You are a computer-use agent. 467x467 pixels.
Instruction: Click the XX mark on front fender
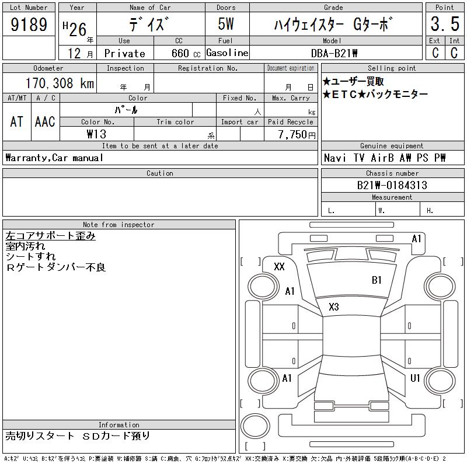click(x=279, y=266)
